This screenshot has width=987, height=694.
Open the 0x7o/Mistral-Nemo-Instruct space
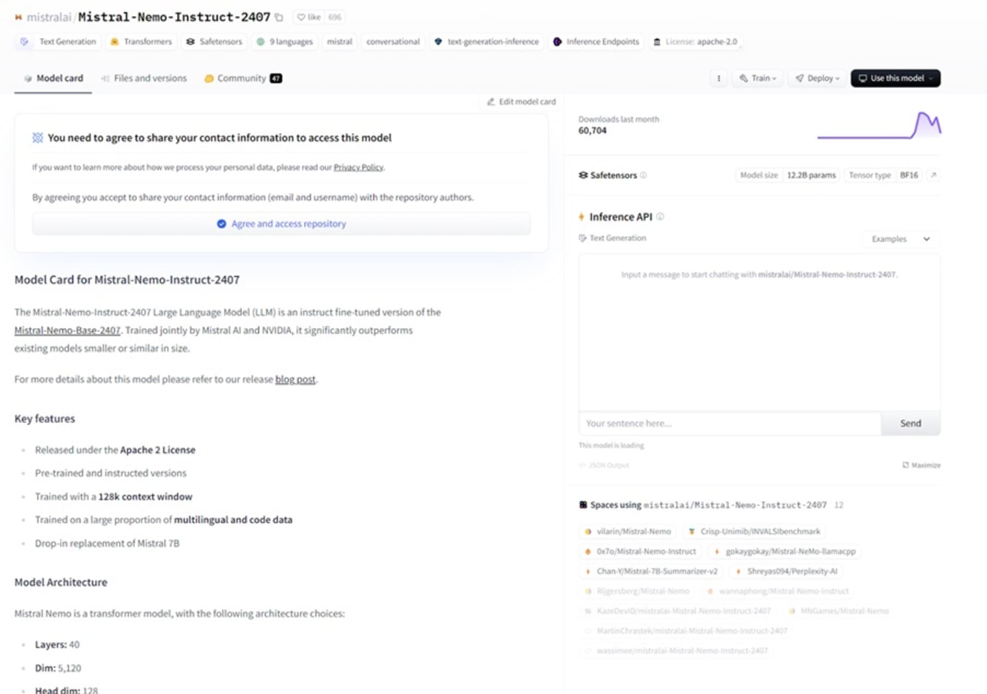(x=640, y=551)
